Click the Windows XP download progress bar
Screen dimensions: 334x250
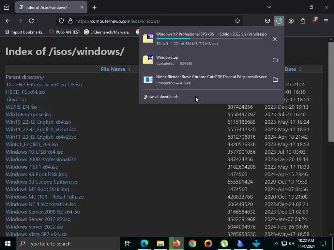tap(209, 39)
